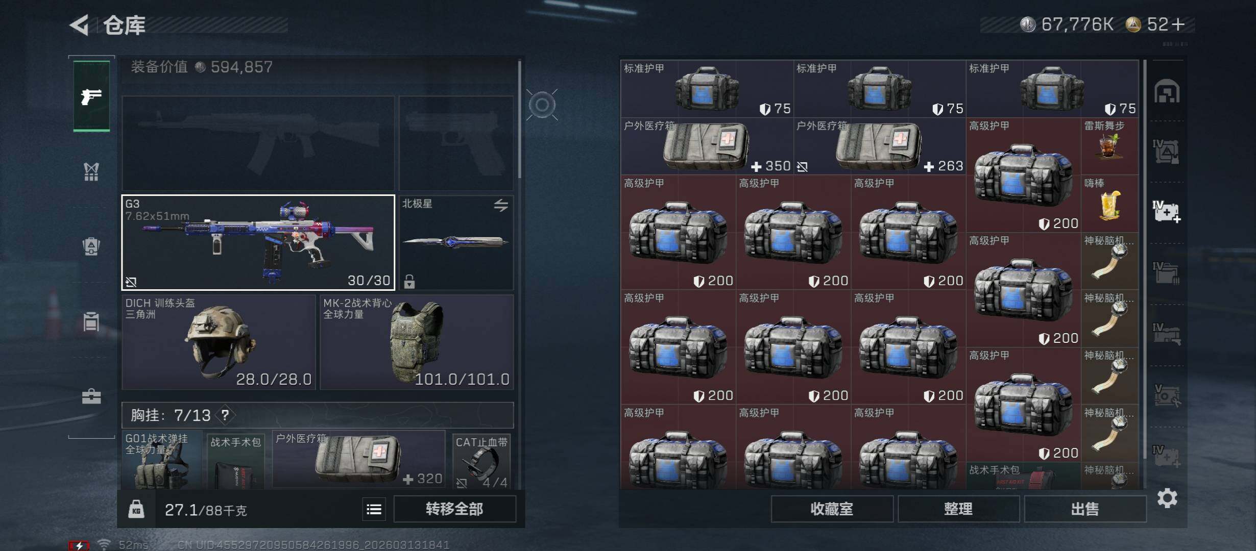Screen dimensions: 1256x551
Task: Toggle the lock on 北极星 knife slot
Action: 409,281
